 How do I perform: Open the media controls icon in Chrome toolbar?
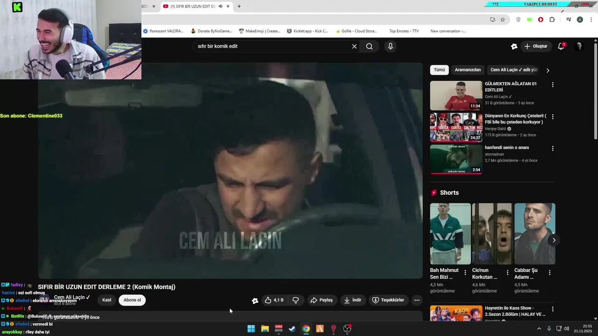[x=569, y=20]
